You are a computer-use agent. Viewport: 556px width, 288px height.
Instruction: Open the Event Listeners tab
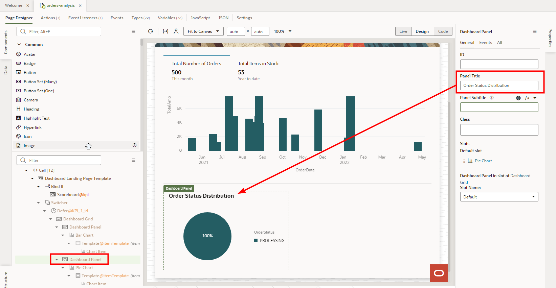85,18
